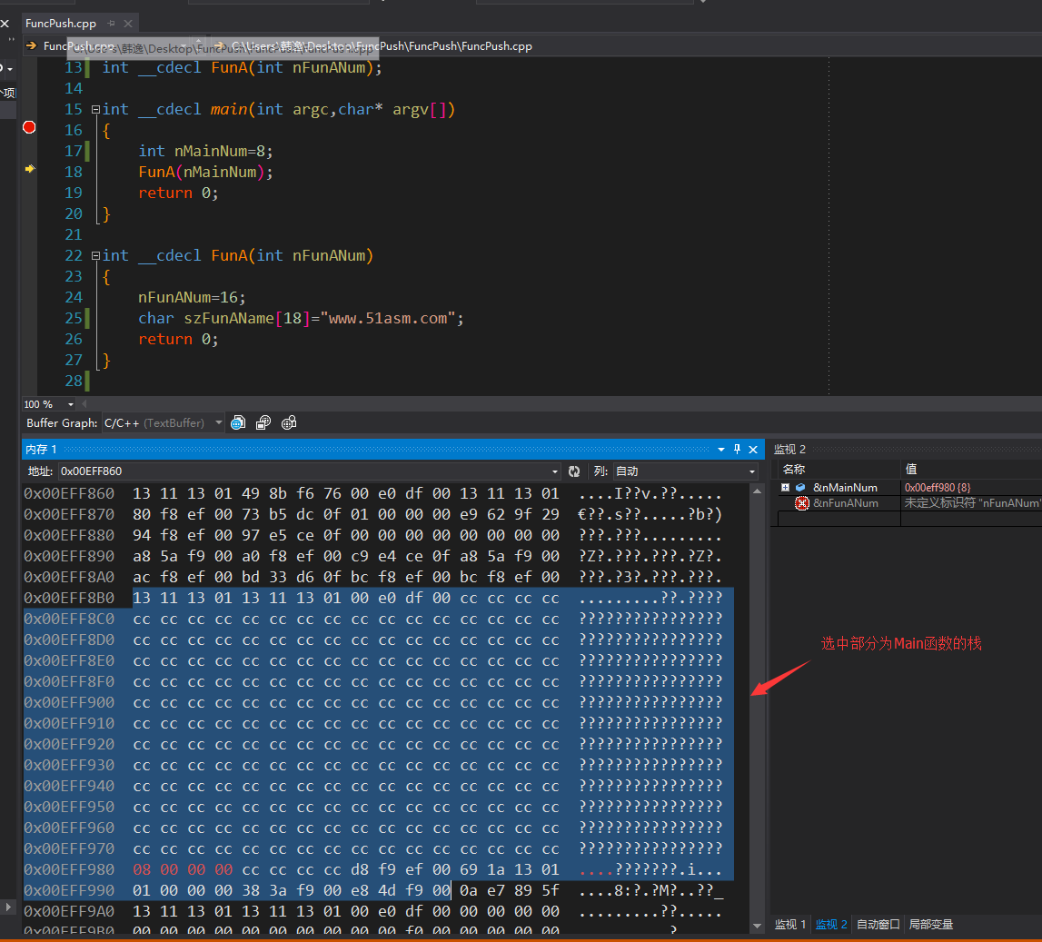Screen dimensions: 1042x942
Task: Click the second Buffer Graph toolbar icon
Action: click(263, 422)
